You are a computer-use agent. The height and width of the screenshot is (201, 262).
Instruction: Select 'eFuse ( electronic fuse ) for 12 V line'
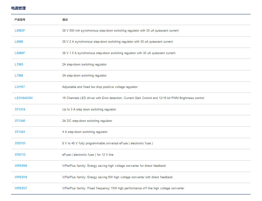(88, 155)
